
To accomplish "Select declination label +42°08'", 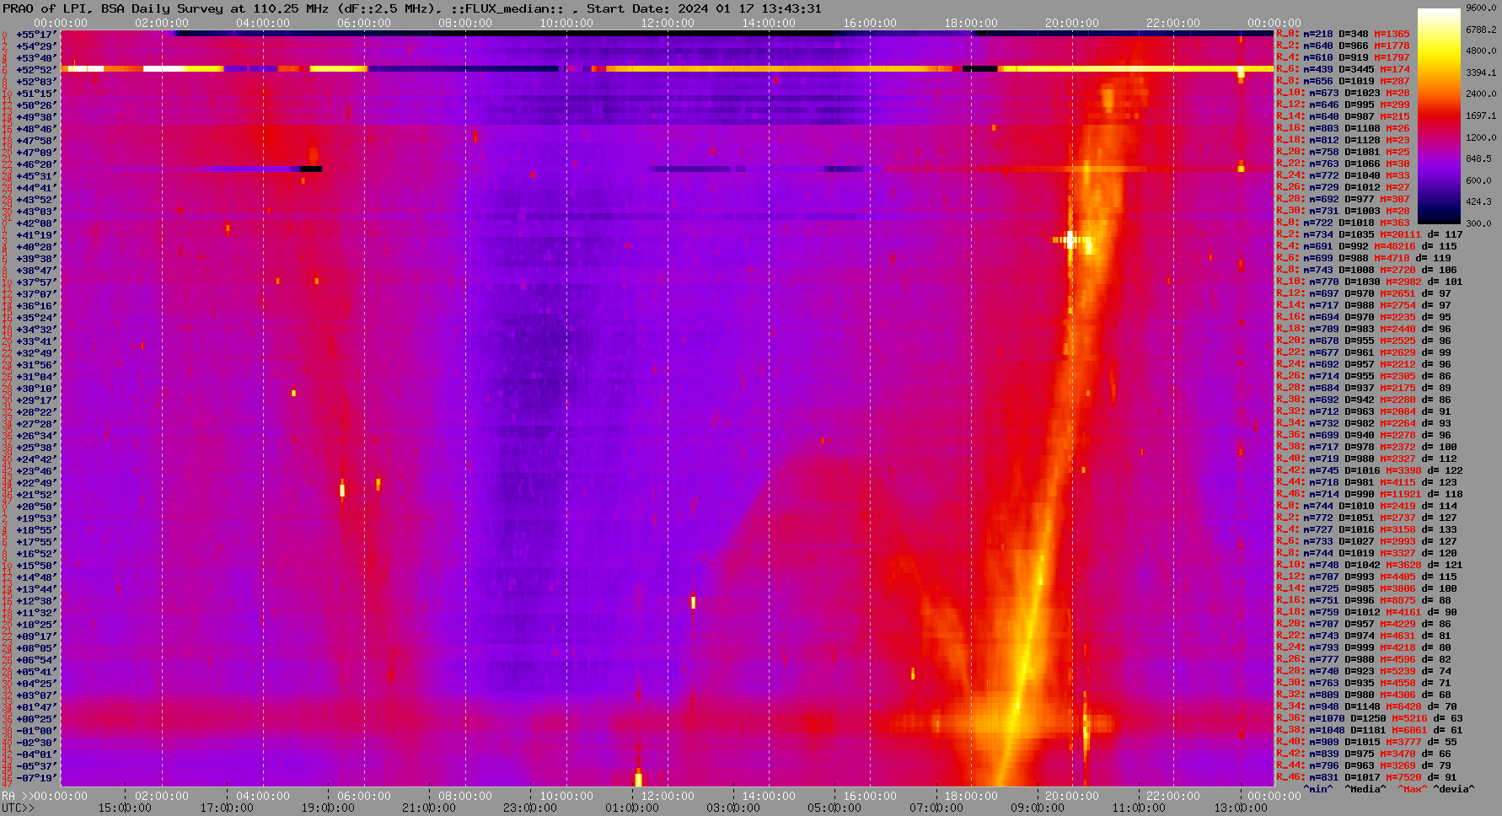I will tap(36, 223).
